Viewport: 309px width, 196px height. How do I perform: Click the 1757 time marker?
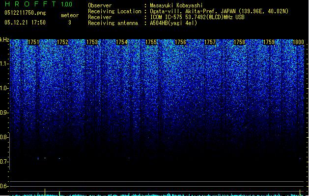(x=210, y=42)
